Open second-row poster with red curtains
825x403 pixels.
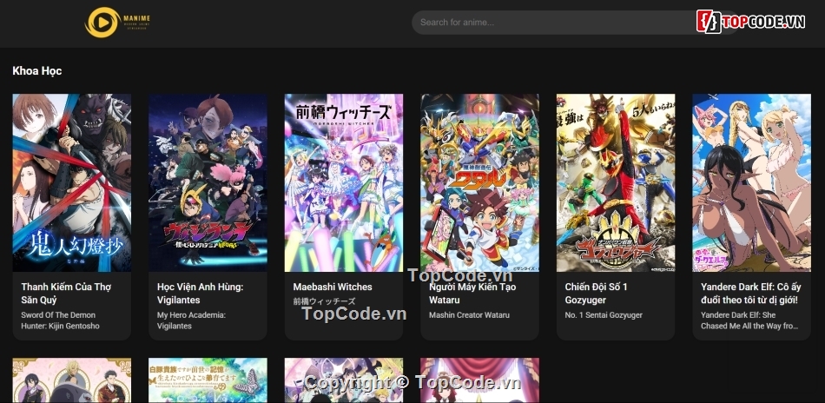pos(480,380)
